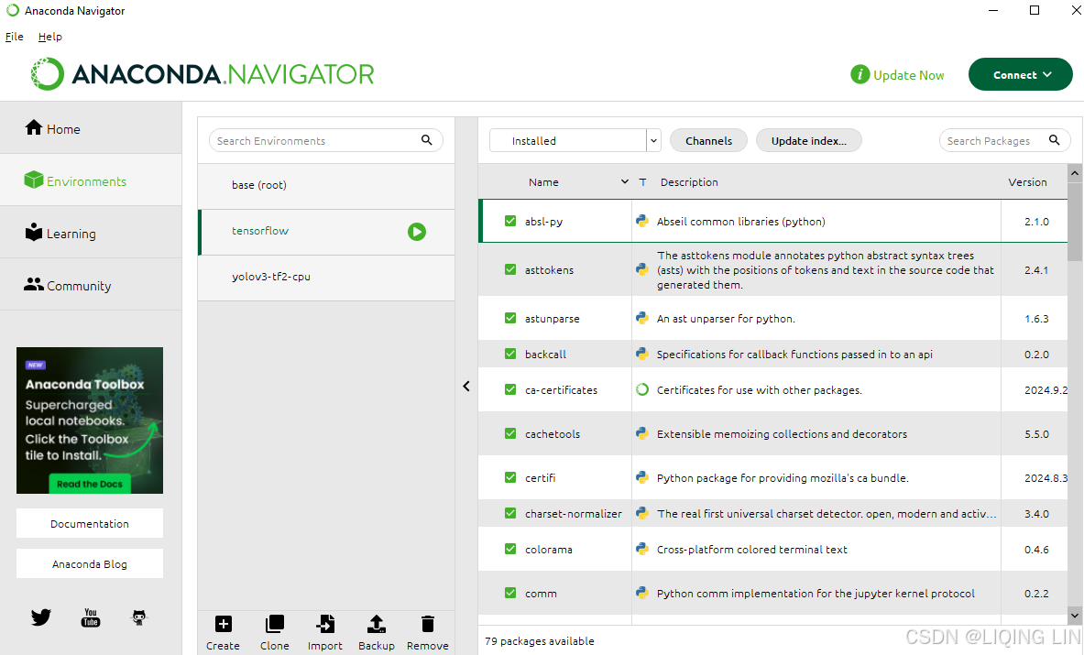Click the scrollbar down arrow
Viewport: 1084px width, 655px height.
pyautogui.click(x=1074, y=615)
